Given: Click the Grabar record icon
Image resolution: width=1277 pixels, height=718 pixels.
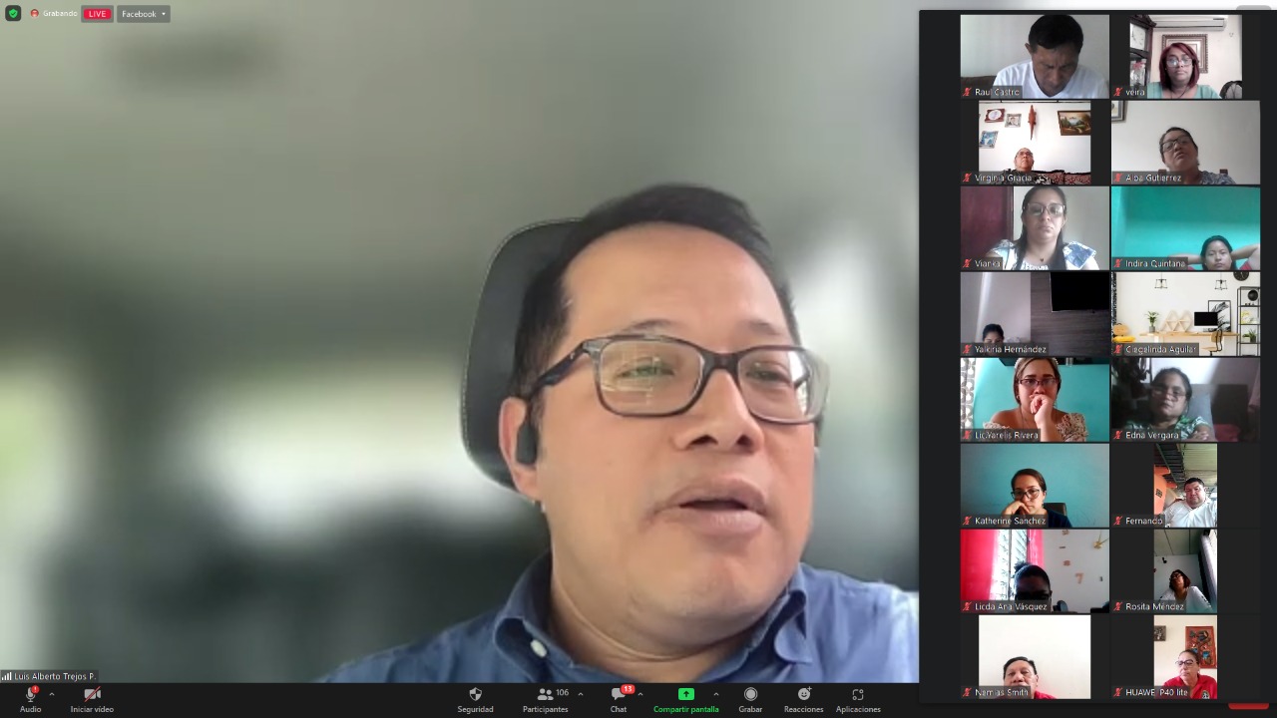Looking at the screenshot, I should pyautogui.click(x=750, y=695).
